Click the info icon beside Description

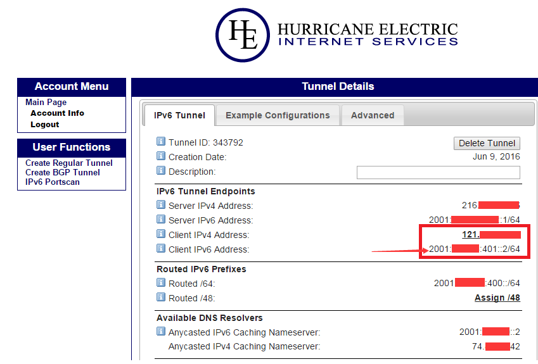pyautogui.click(x=161, y=171)
